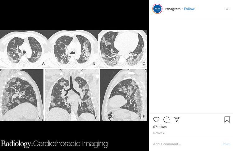The image size is (233, 151).
Task: Focus the Add a comment field
Action: (186, 144)
